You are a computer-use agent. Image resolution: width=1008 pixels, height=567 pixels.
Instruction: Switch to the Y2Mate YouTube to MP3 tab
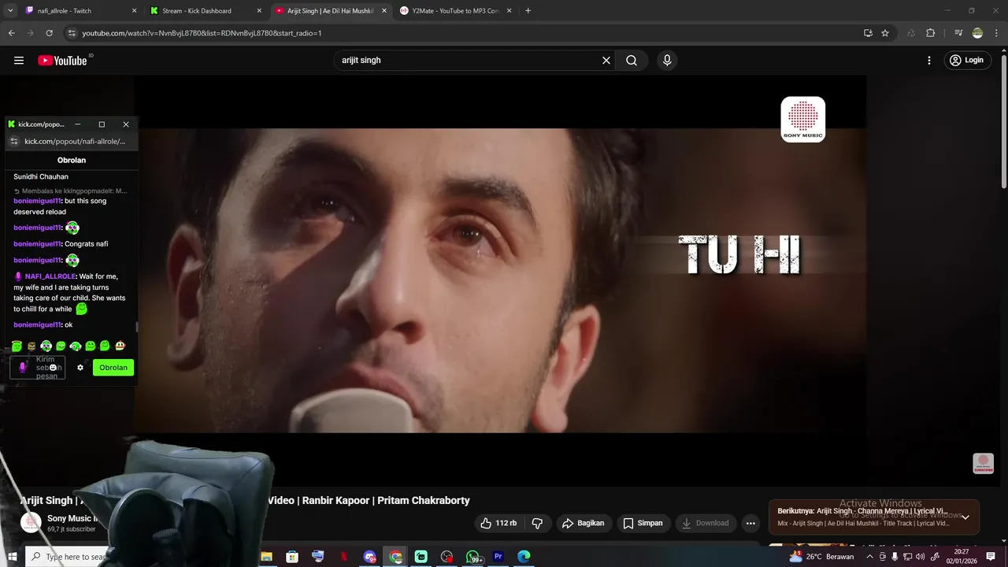click(x=456, y=11)
